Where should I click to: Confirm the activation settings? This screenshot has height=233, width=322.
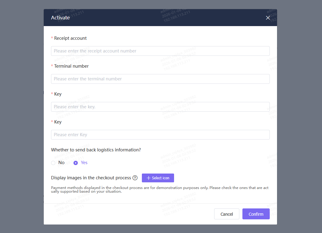(x=256, y=214)
